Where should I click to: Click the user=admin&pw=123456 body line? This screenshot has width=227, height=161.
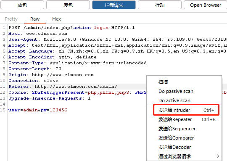click(x=38, y=110)
